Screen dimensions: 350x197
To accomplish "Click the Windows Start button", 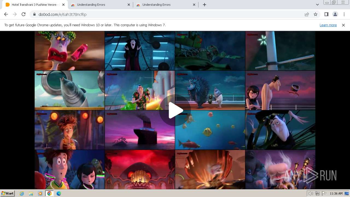I will tap(8, 193).
